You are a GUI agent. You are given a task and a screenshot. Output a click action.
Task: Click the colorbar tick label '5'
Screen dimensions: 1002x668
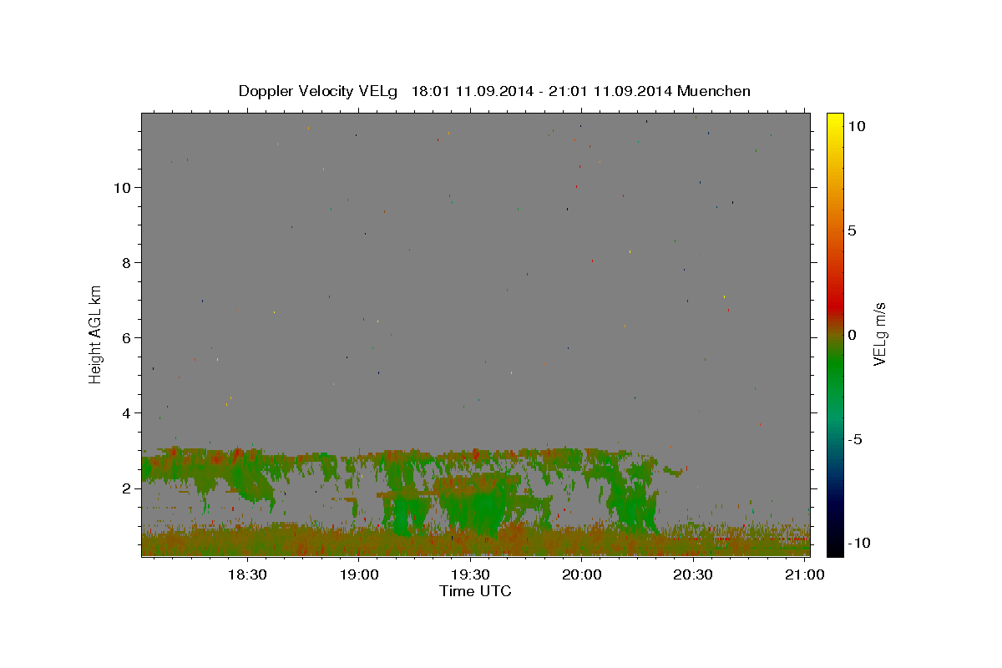[852, 230]
